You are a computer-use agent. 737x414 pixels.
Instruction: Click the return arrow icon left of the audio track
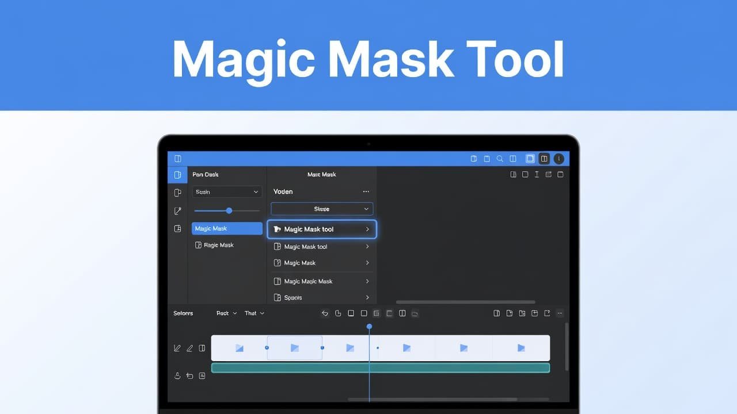[x=189, y=375]
